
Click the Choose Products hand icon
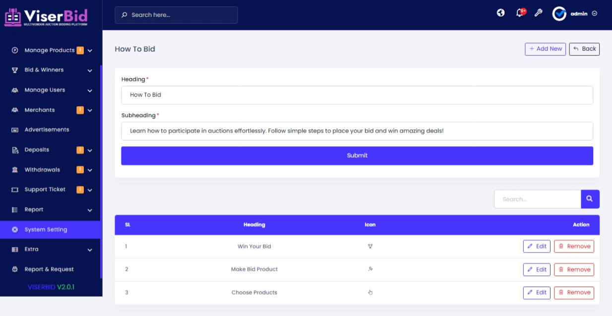[370, 292]
